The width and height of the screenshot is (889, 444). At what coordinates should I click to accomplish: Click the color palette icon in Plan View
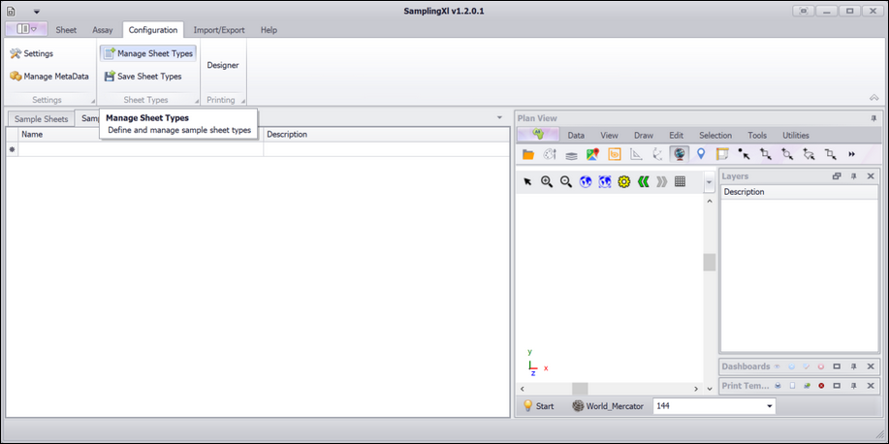pyautogui.click(x=550, y=154)
